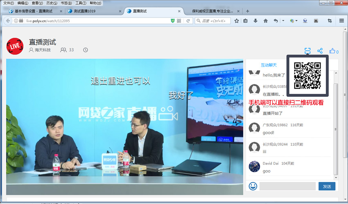Click the green security shield icon
348x204 pixels.
coord(173,21)
